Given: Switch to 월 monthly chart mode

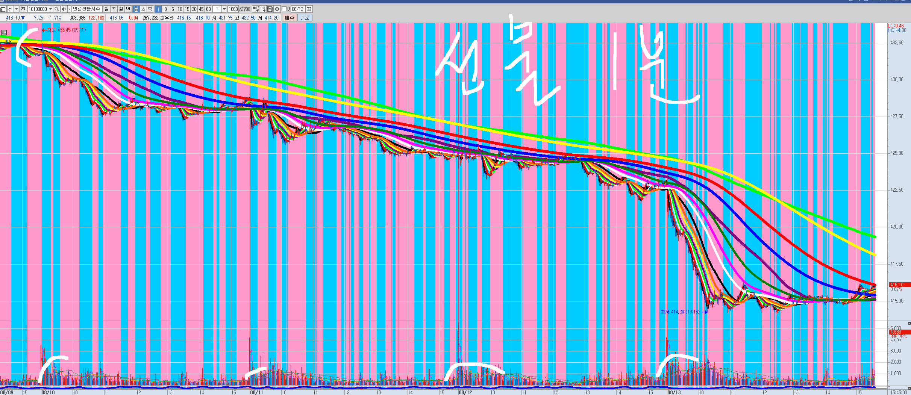Looking at the screenshot, I should click(121, 9).
